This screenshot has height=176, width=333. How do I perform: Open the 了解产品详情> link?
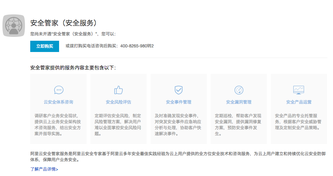click(44, 169)
